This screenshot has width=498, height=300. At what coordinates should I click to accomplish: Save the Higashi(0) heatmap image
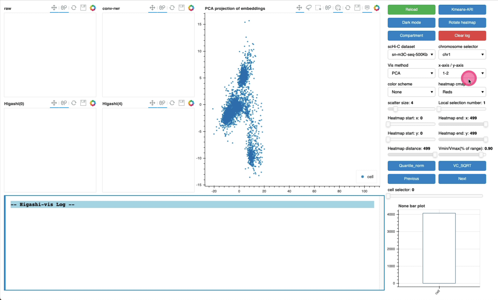click(x=83, y=103)
